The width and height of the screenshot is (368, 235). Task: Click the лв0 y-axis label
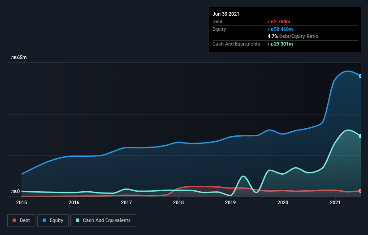[x=15, y=192]
